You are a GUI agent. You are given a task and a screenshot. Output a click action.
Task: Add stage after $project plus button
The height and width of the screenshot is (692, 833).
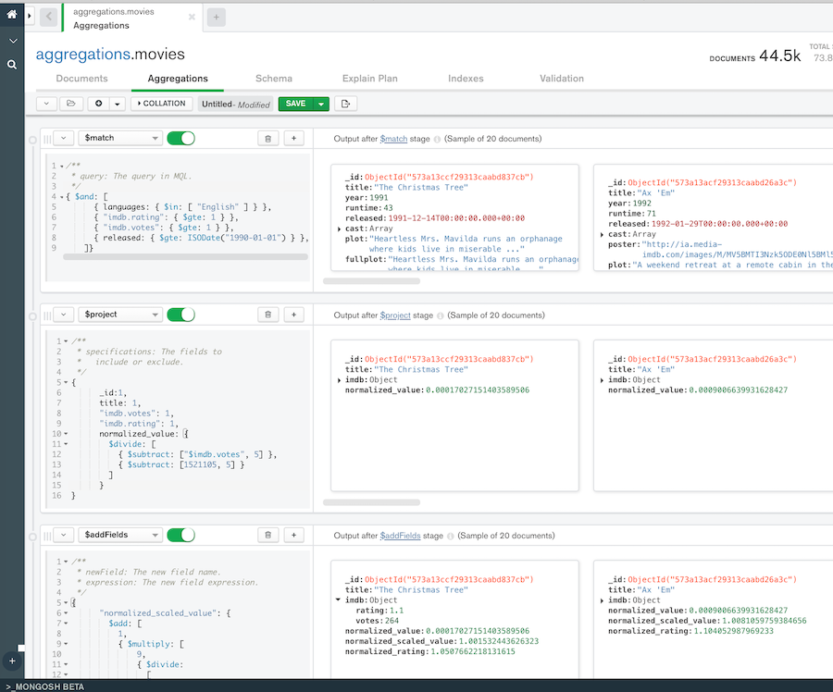click(x=293, y=315)
